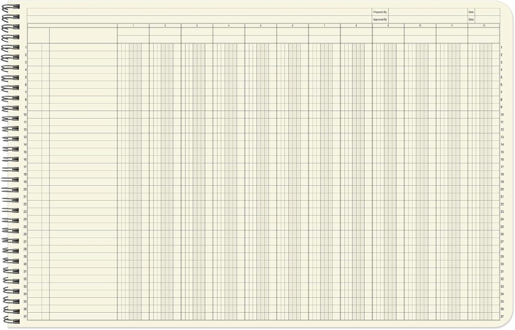Screen dimensions: 515x330
Task: Click row number 30 on the left margin
Action: pos(25,264)
